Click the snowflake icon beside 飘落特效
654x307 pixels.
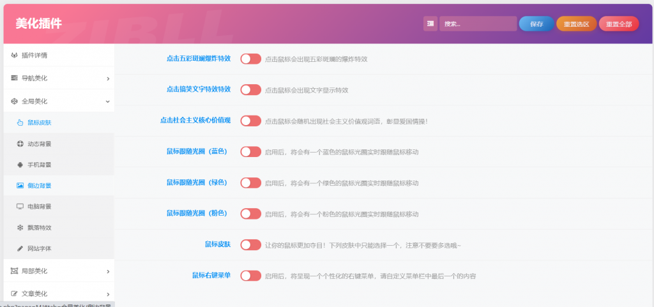click(20, 228)
